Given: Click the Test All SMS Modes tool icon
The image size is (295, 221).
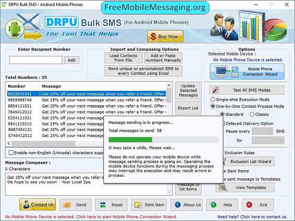Looking at the screenshot, I should (x=216, y=90).
